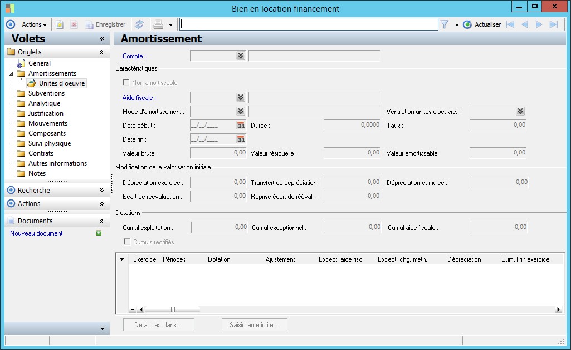The width and height of the screenshot is (571, 350).
Task: Click the refresh arrows toolbar icon
Action: (x=139, y=24)
